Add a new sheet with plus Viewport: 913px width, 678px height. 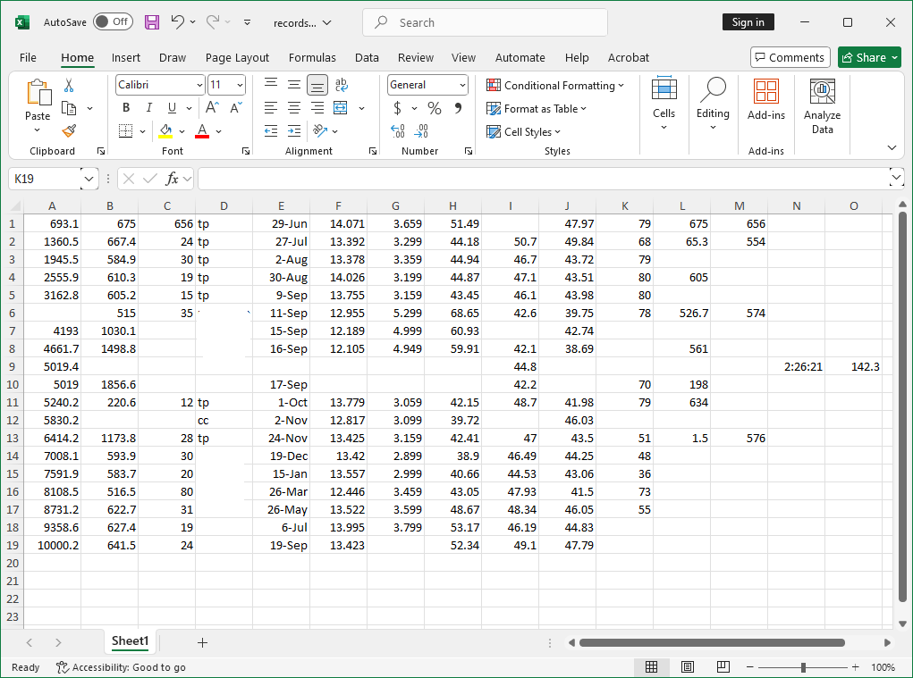coord(202,642)
